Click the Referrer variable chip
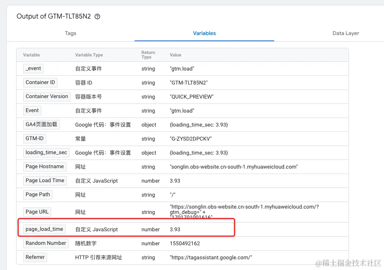 pyautogui.click(x=35, y=257)
